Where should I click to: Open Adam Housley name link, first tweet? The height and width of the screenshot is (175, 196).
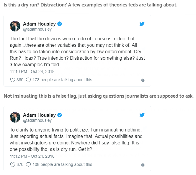point(39,24)
